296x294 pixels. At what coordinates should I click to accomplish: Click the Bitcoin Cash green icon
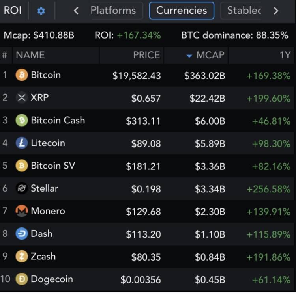[22, 120]
